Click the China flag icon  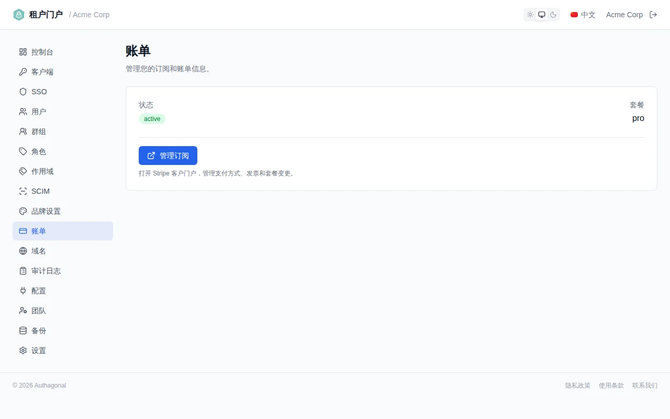(574, 15)
